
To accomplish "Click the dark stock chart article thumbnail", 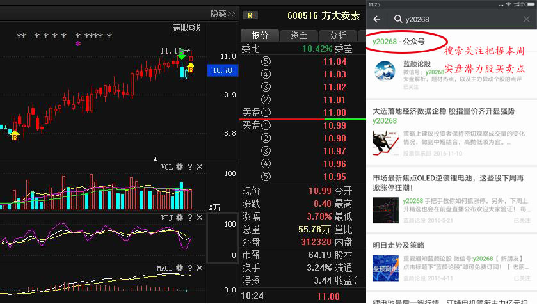I will (385, 210).
